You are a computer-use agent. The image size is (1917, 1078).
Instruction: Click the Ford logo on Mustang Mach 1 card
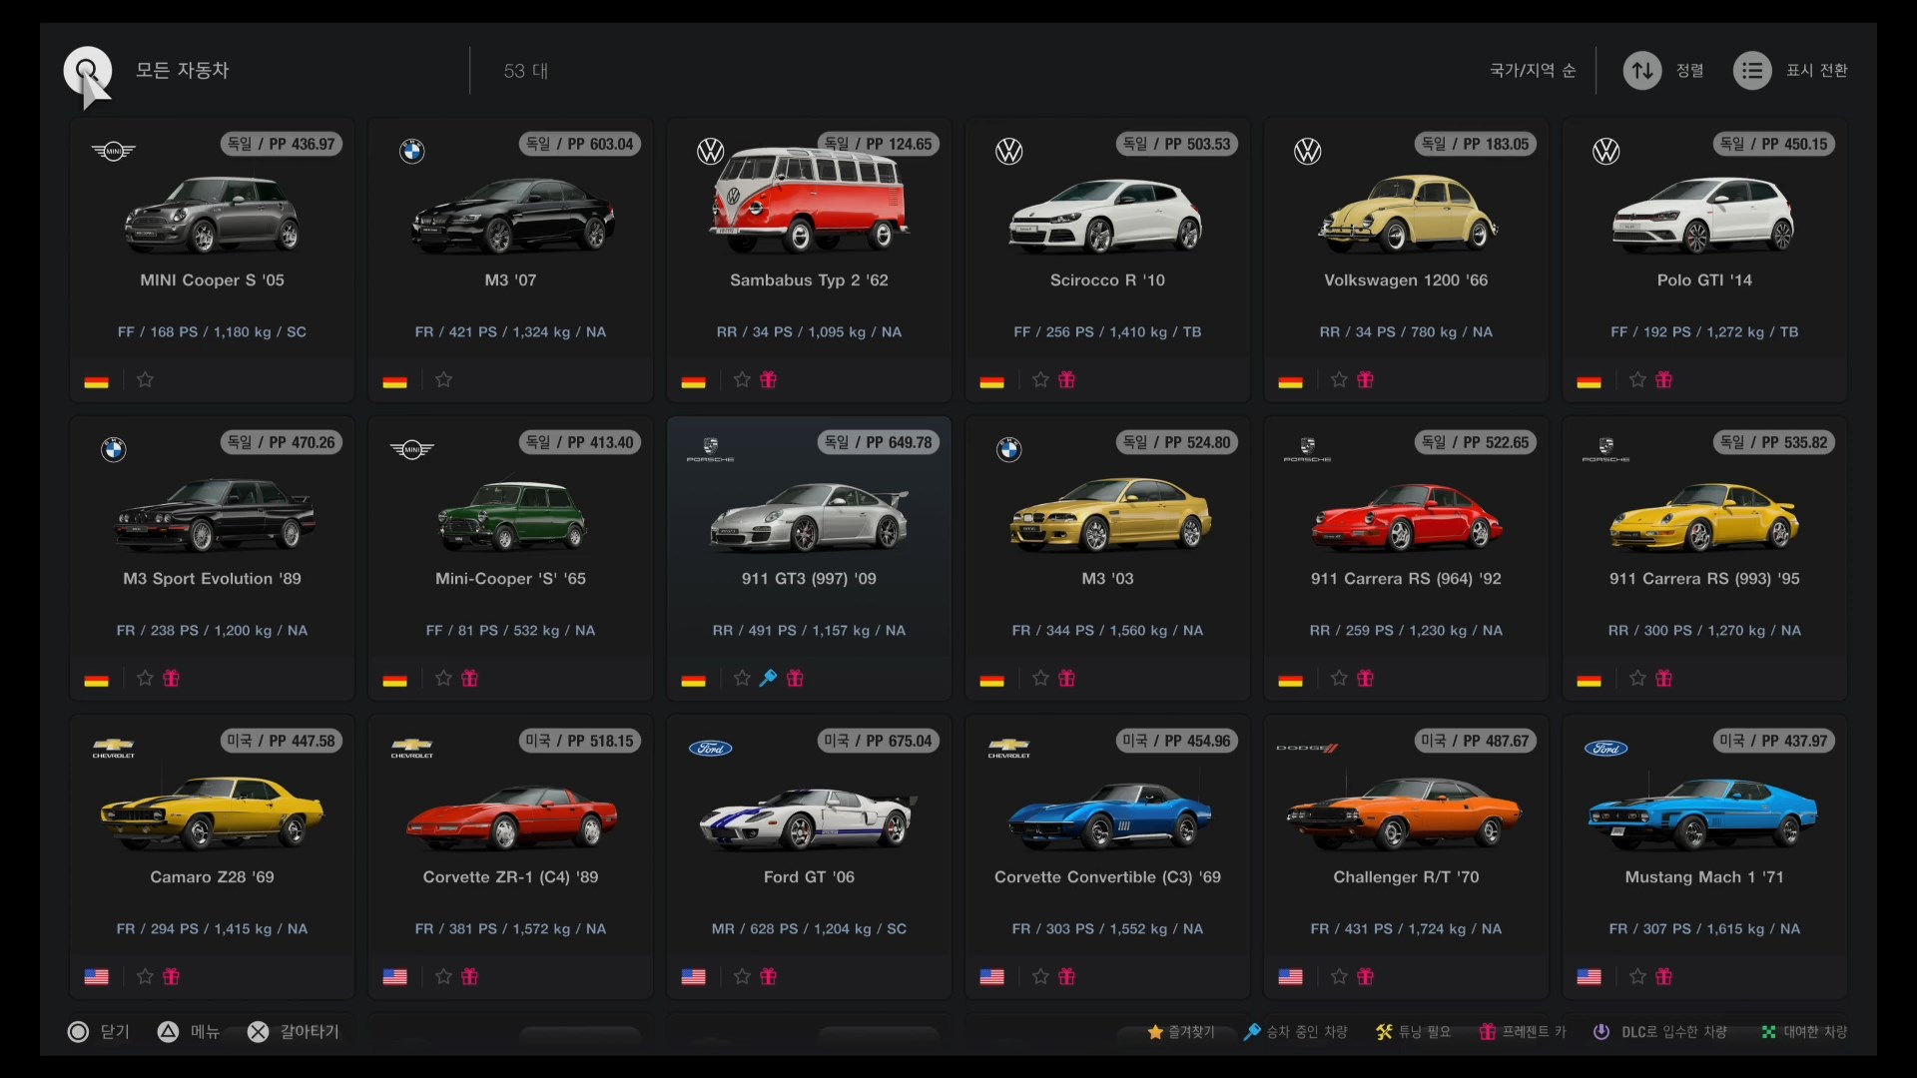coord(1605,748)
